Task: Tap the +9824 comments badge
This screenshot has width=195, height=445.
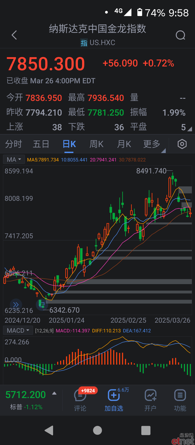Action: (x=88, y=391)
